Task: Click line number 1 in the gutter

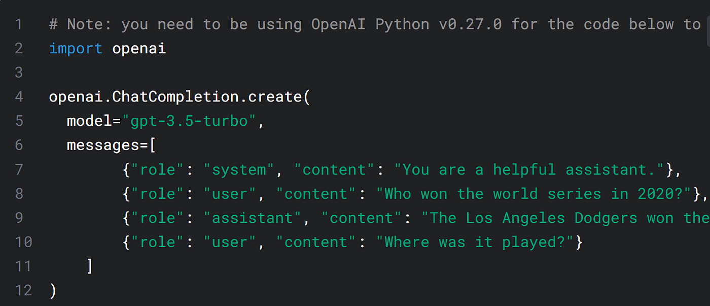Action: click(x=19, y=24)
